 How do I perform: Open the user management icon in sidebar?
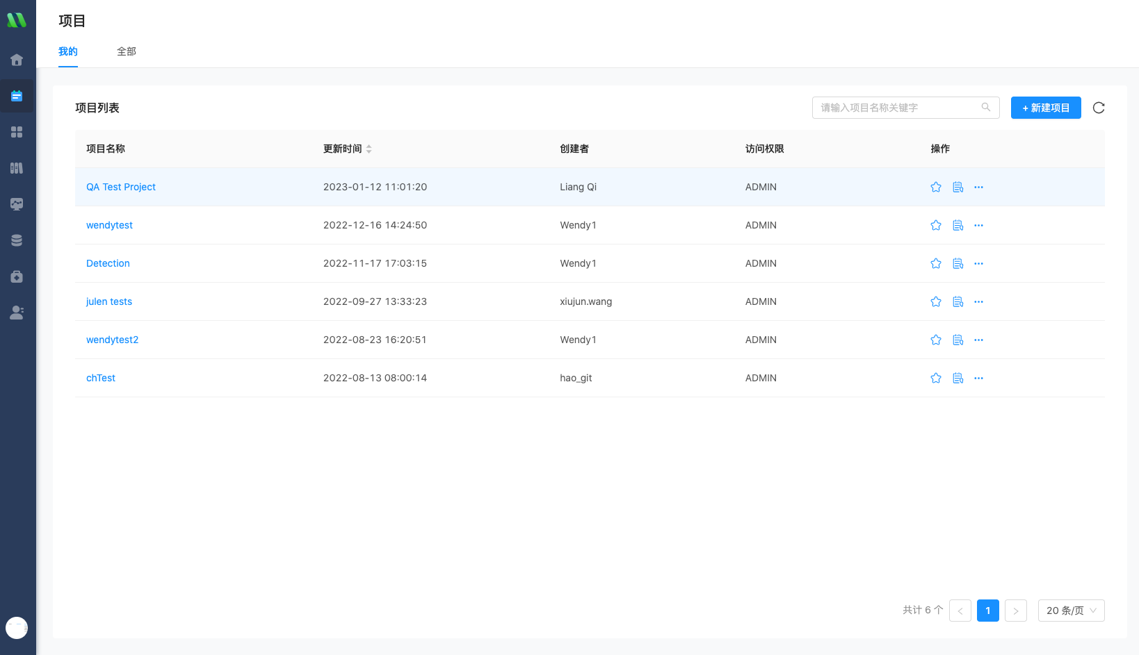(17, 313)
